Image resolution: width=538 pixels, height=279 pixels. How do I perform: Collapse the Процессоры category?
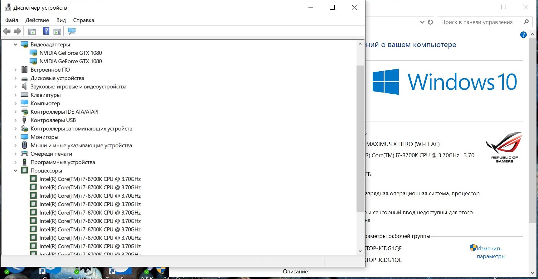(15, 171)
